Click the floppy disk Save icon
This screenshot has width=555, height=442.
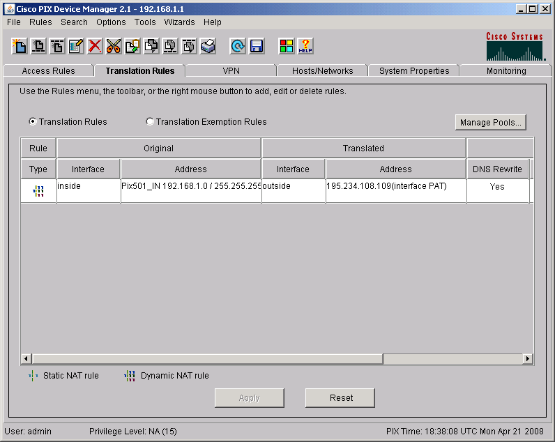pos(257,46)
